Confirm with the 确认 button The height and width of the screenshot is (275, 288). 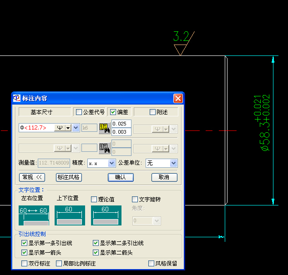point(121,177)
